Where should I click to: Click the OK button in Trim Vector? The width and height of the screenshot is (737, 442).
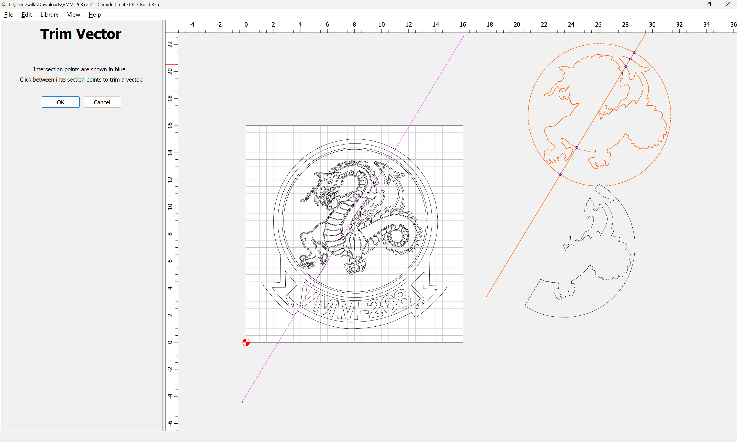point(60,102)
